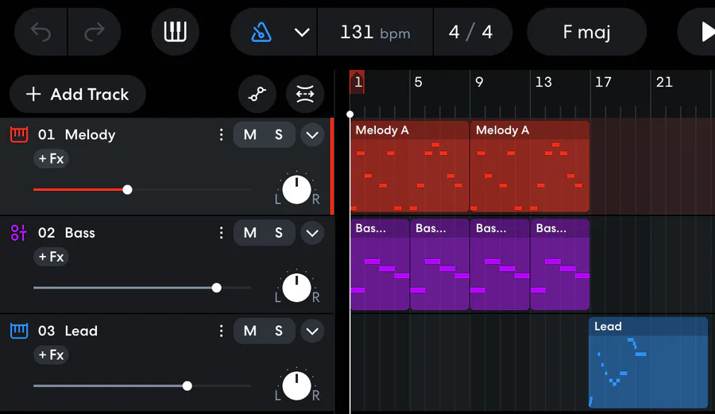Click the Bass track instrument icon
The image size is (715, 414).
(19, 233)
